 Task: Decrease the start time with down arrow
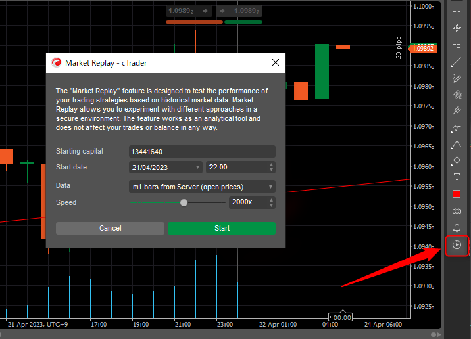click(x=271, y=169)
